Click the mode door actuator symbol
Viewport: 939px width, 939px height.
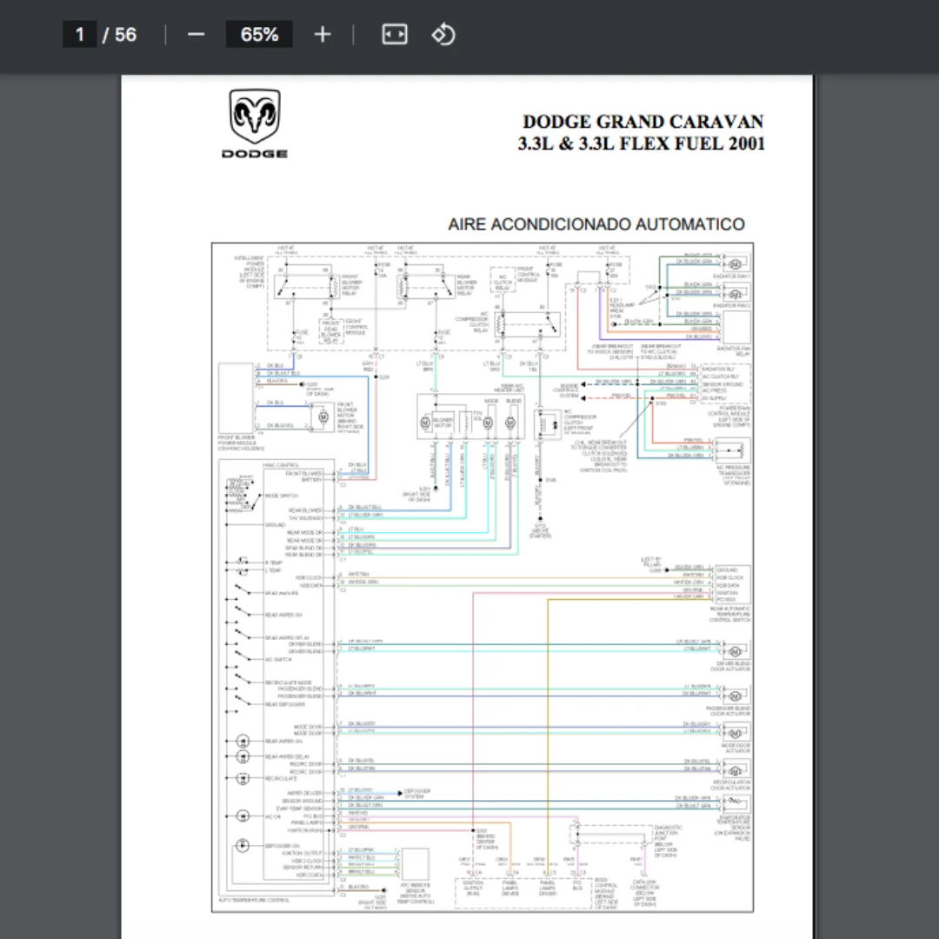click(736, 733)
